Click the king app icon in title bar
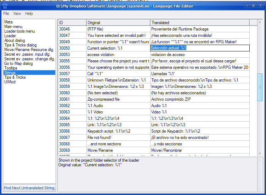Viewport: 266px width, 195px height. [x=5, y=6]
